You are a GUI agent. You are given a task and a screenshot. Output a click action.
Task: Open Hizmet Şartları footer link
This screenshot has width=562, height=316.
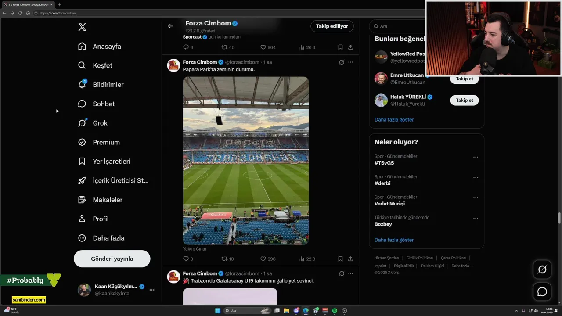pyautogui.click(x=386, y=258)
